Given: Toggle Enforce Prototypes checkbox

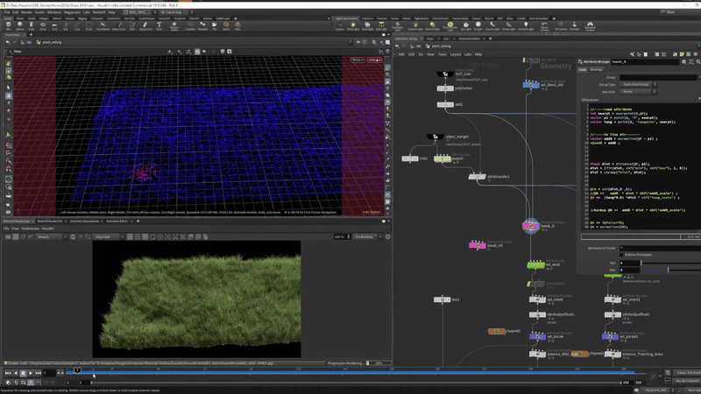Looking at the screenshot, I should coord(621,255).
